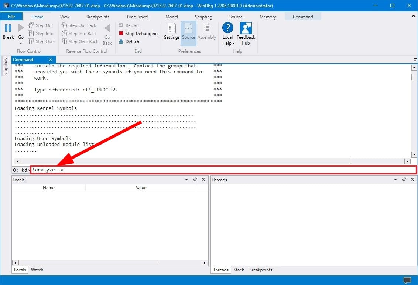This screenshot has height=285, width=418.
Task: Click the Value column header in Locals
Action: [141, 188]
